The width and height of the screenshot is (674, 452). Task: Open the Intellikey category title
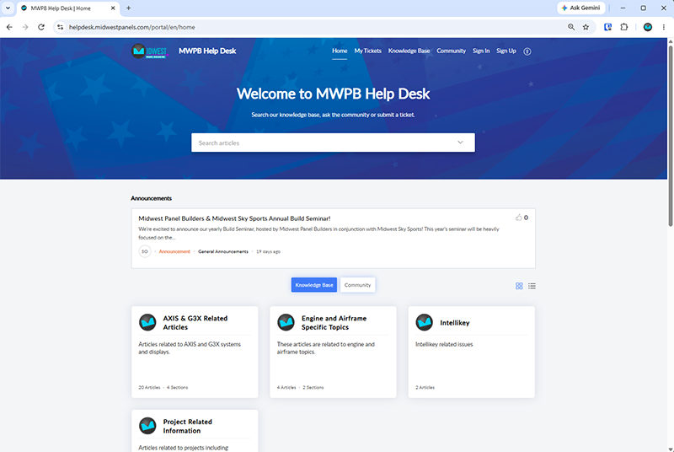click(455, 323)
